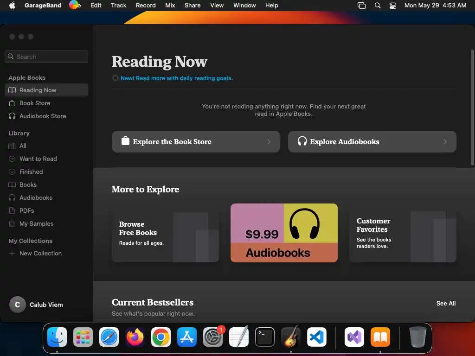Screen dimensions: 475x356
Task: Expand the Explore Audiobooks chevron
Action: pyautogui.click(x=445, y=142)
